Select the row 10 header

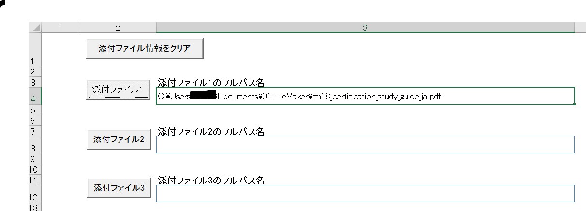pyautogui.click(x=35, y=169)
